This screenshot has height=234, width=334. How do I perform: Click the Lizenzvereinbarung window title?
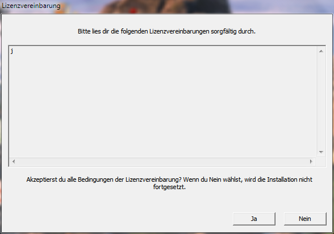31,6
